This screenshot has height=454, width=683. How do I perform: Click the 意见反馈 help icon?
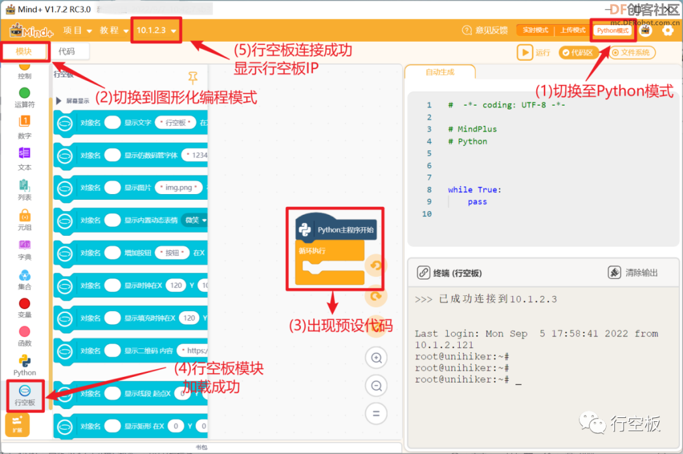click(467, 30)
